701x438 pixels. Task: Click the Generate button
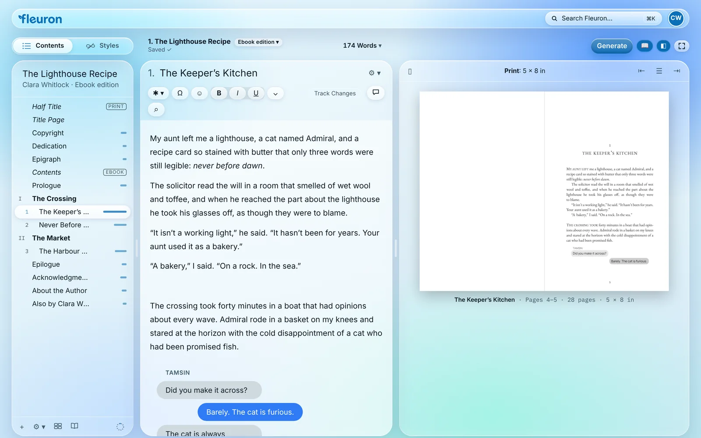pos(612,46)
